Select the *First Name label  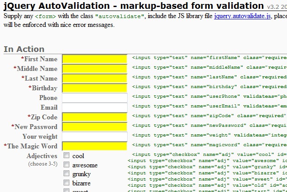(x=39, y=59)
